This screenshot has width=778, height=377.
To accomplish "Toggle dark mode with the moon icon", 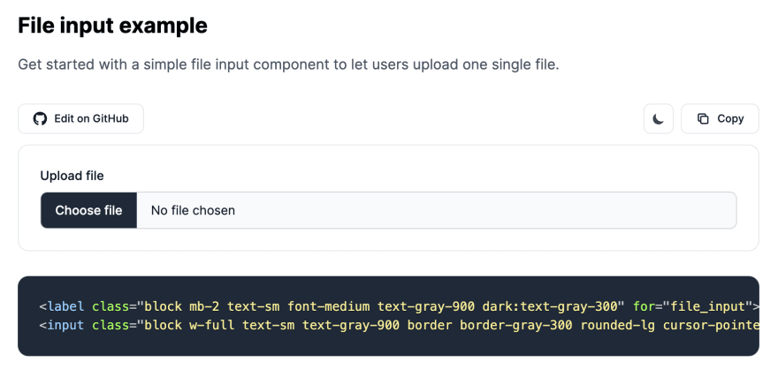I will (x=659, y=119).
